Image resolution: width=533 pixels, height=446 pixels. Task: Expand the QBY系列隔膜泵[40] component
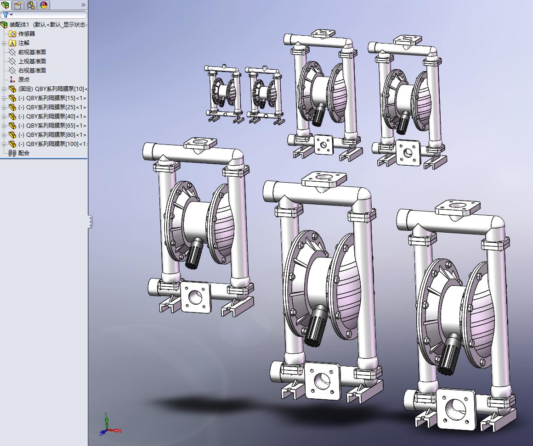[x=4, y=117]
